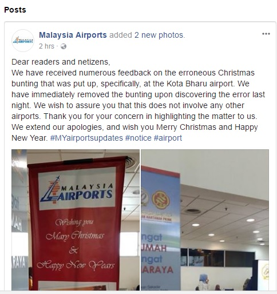Click the "Mary Christmas" text on bunting
277x294 pixels.
[x=75, y=236]
